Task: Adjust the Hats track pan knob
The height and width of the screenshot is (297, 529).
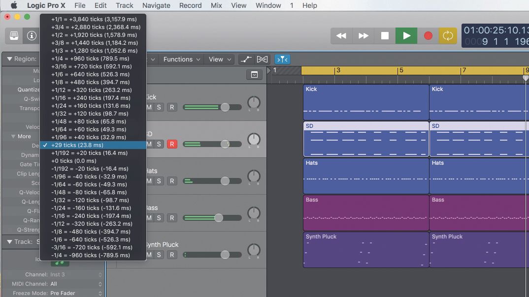Action: click(x=254, y=177)
